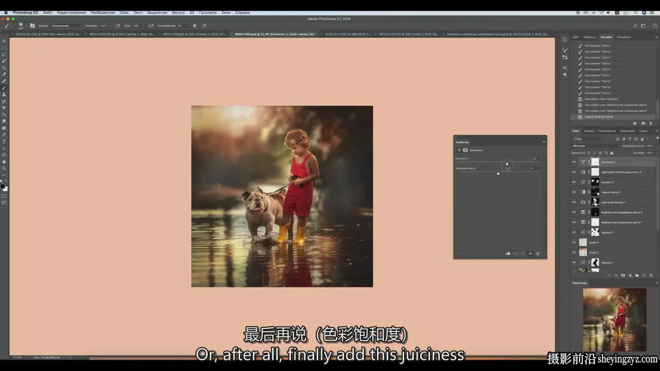Open the Файл menu

coord(47,12)
